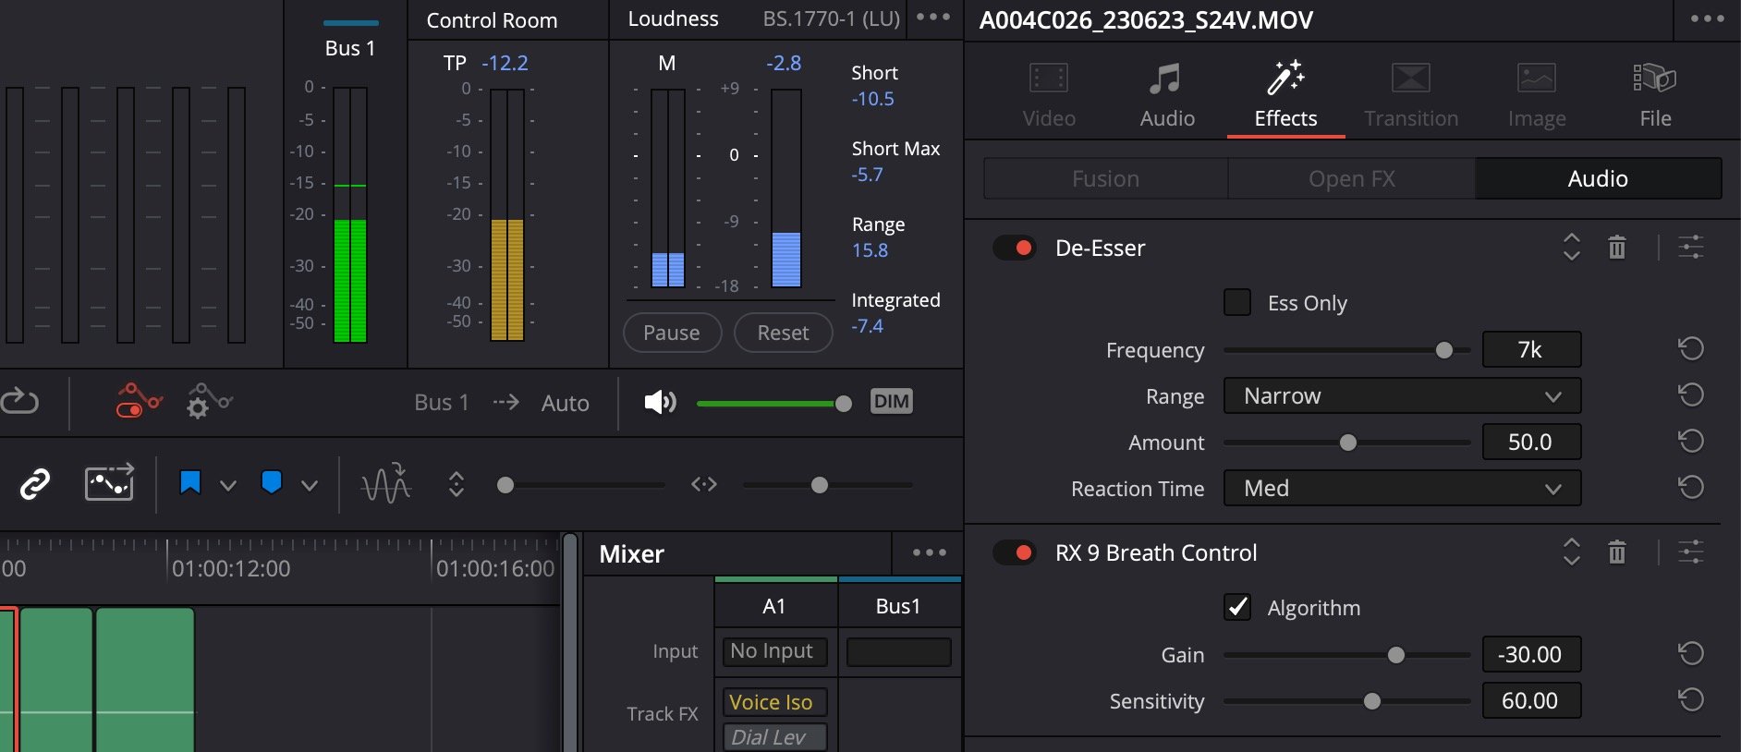The width and height of the screenshot is (1741, 752).
Task: Reset the Sensitivity parameter
Action: (1690, 699)
